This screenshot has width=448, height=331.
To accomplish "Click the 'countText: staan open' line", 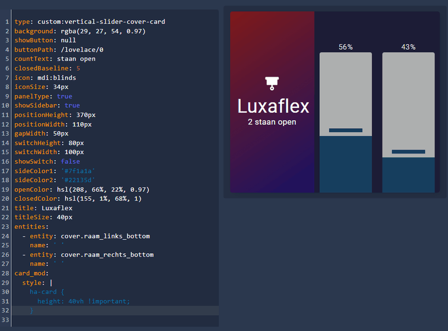I will 55,59.
